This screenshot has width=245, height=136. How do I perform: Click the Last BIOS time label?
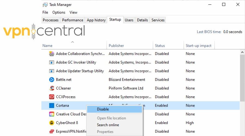pyautogui.click(x=209, y=32)
